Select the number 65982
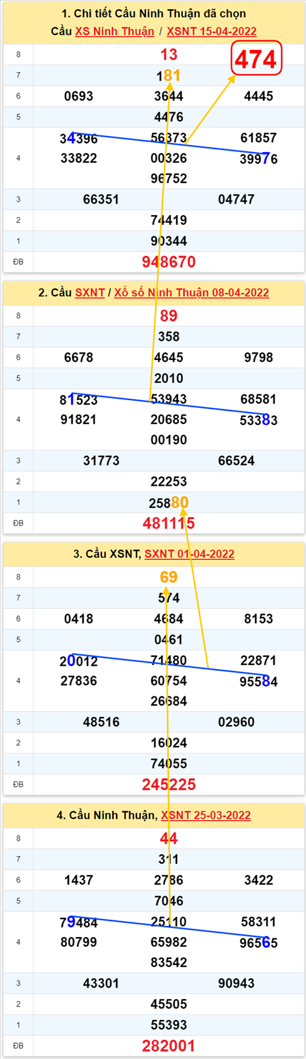The width and height of the screenshot is (306, 1059). pyautogui.click(x=169, y=942)
